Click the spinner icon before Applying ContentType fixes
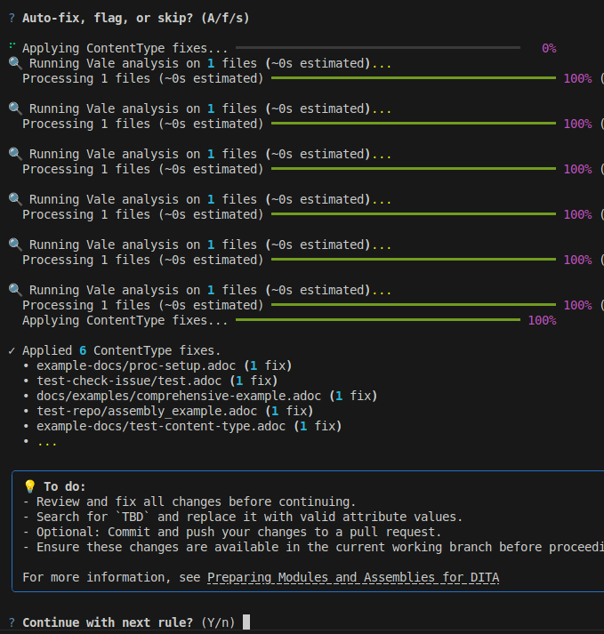Image resolution: width=604 pixels, height=634 pixels. [x=12, y=45]
